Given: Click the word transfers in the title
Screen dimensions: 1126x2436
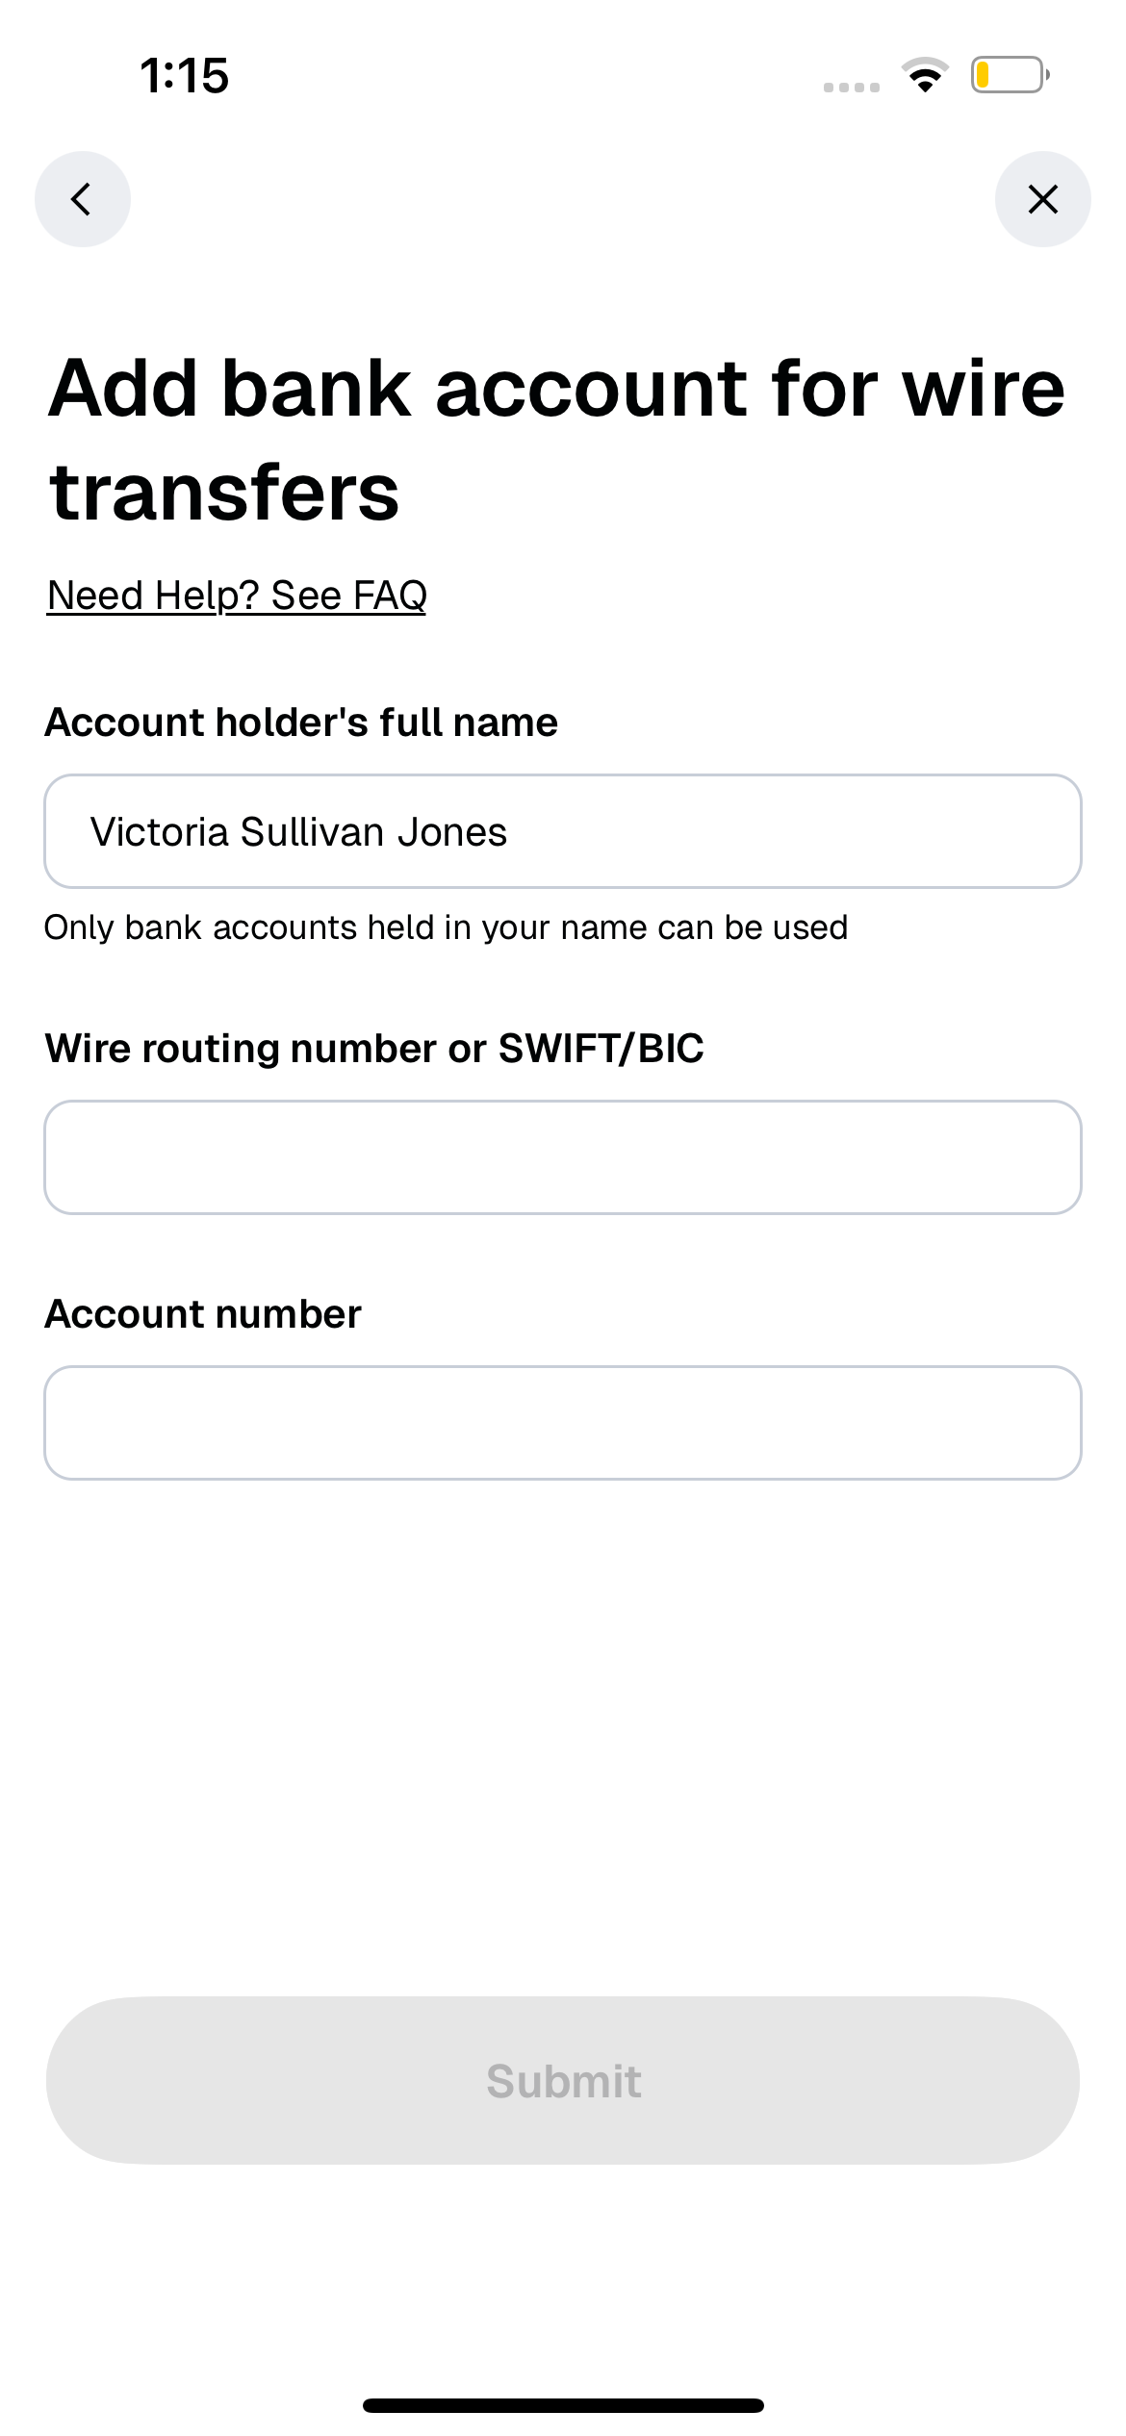Looking at the screenshot, I should tap(224, 492).
